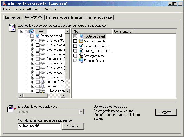Click the Mes documents folder icon
Viewport: 184px width, 137px height.
[81, 41]
